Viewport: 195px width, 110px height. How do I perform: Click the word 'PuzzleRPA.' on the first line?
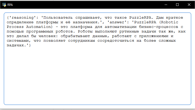click(x=141, y=18)
